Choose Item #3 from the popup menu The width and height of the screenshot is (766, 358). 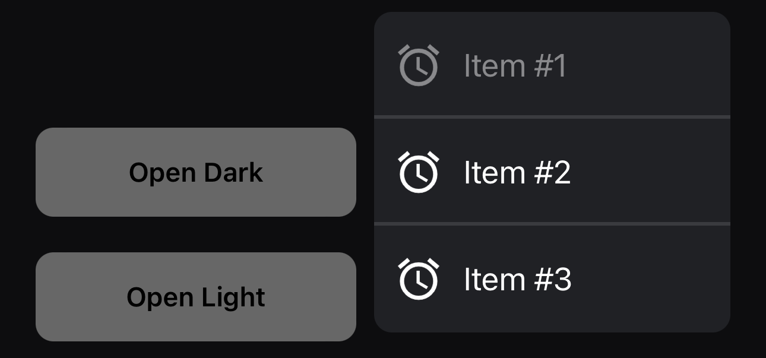[x=552, y=279]
